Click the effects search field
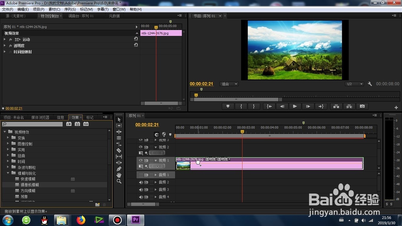Viewport: 402px width, 226px height. point(32,124)
